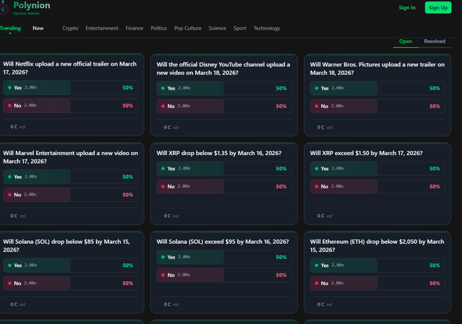This screenshot has height=324, width=462.
Task: Pick No on XRP exceed $1.50 market
Action: tap(378, 187)
